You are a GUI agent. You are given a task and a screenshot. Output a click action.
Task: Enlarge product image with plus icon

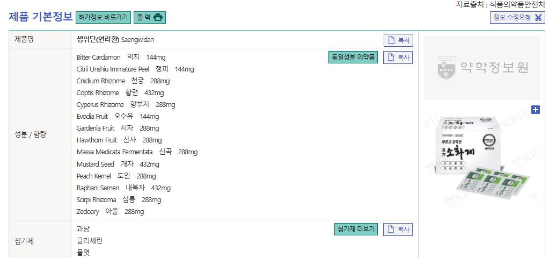pos(536,110)
